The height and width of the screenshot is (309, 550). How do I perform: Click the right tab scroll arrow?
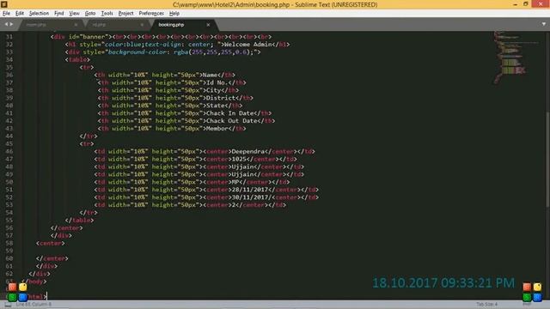click(x=11, y=24)
